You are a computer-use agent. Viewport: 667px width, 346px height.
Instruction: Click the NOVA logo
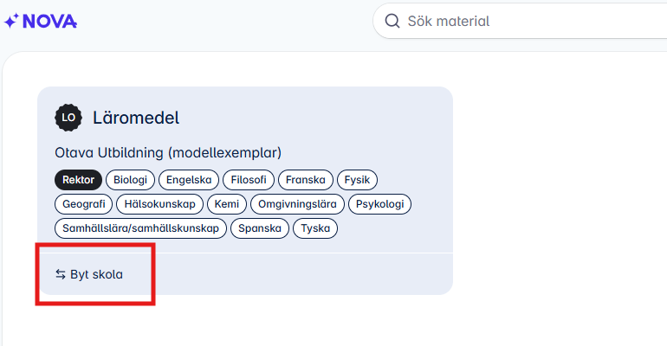tap(41, 22)
